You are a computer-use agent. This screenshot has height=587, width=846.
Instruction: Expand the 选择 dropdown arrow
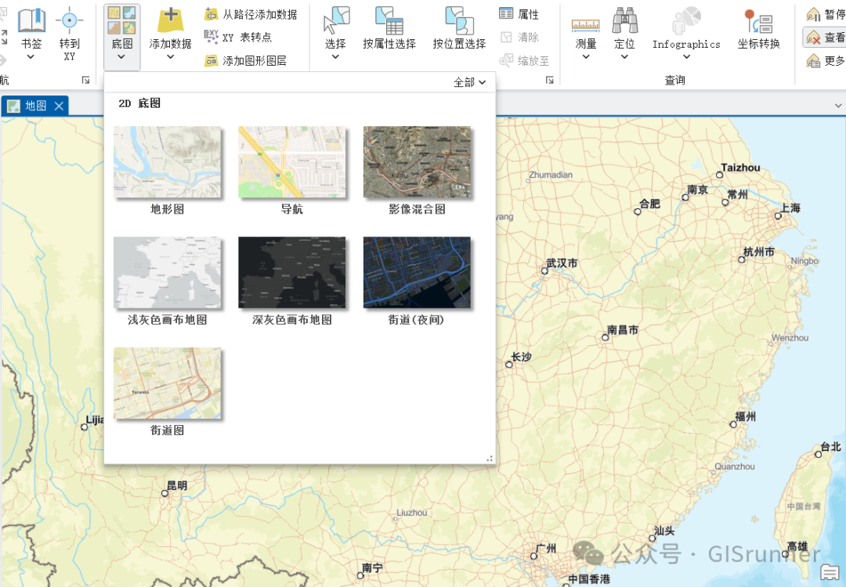[x=335, y=56]
